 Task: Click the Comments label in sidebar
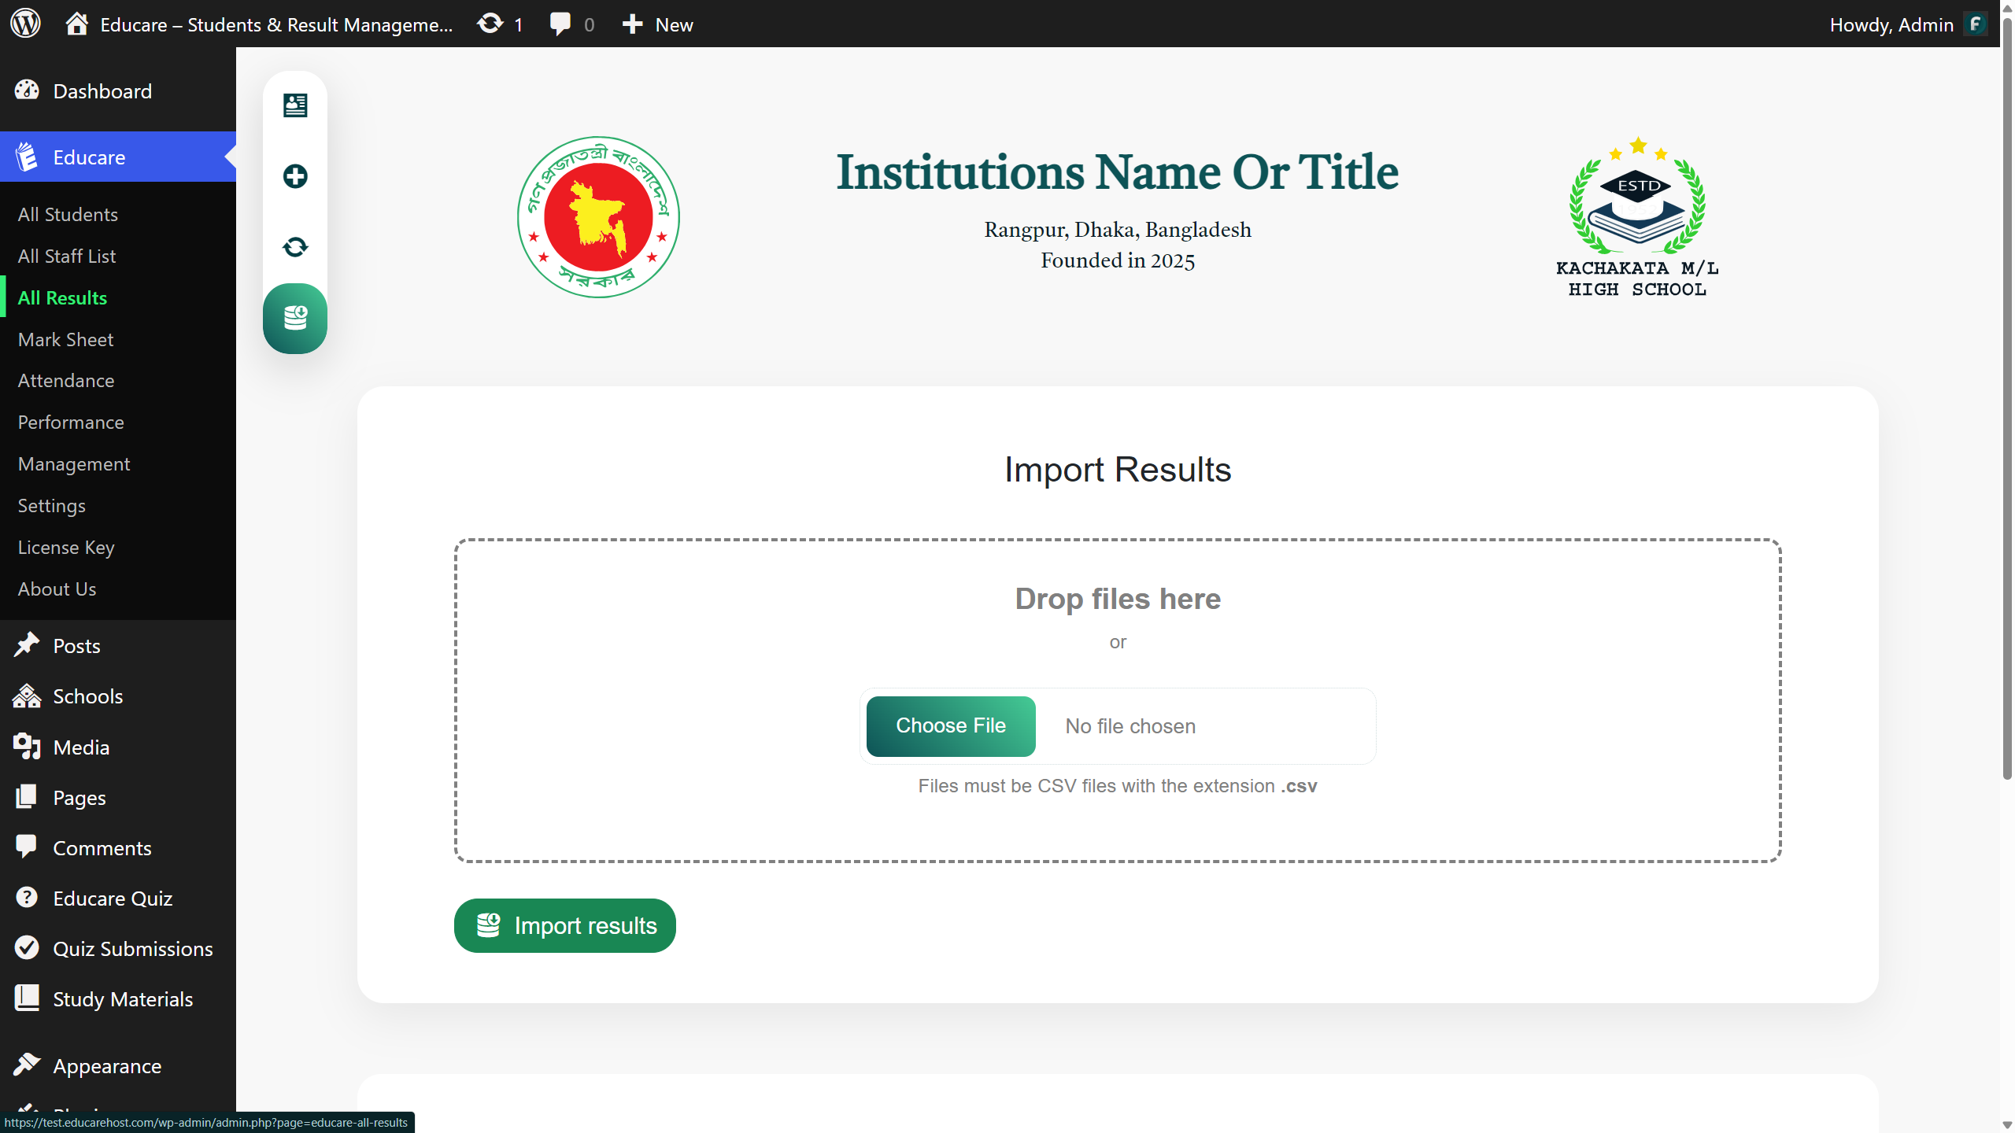102,847
